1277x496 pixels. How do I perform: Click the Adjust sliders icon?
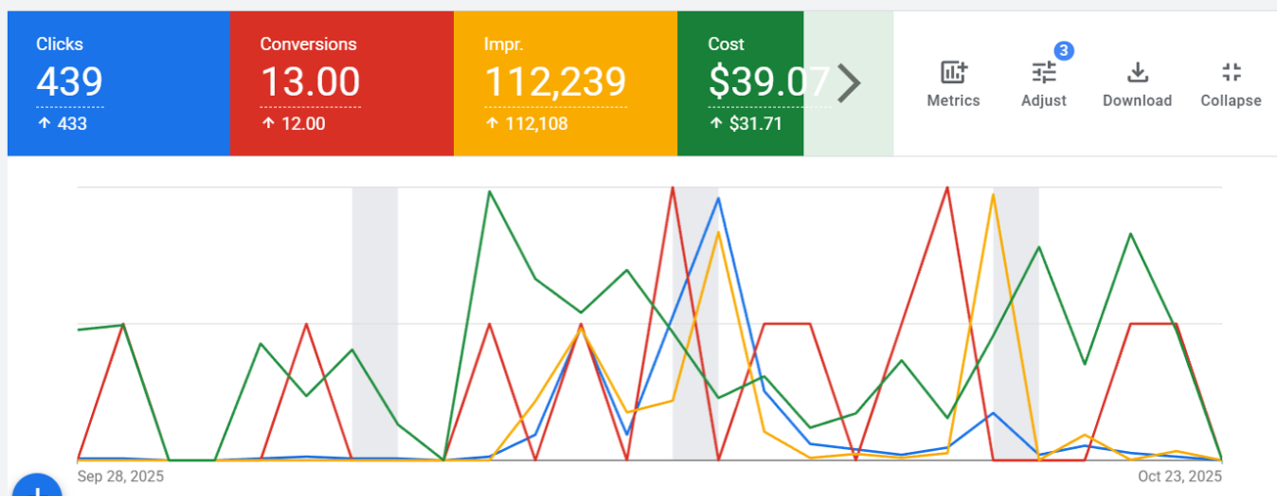(x=1043, y=73)
